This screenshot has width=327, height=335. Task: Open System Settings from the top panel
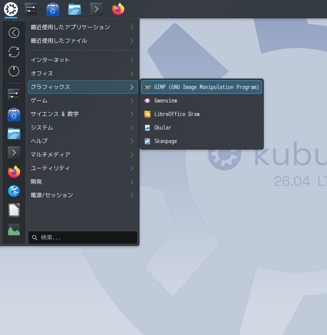[x=31, y=9]
